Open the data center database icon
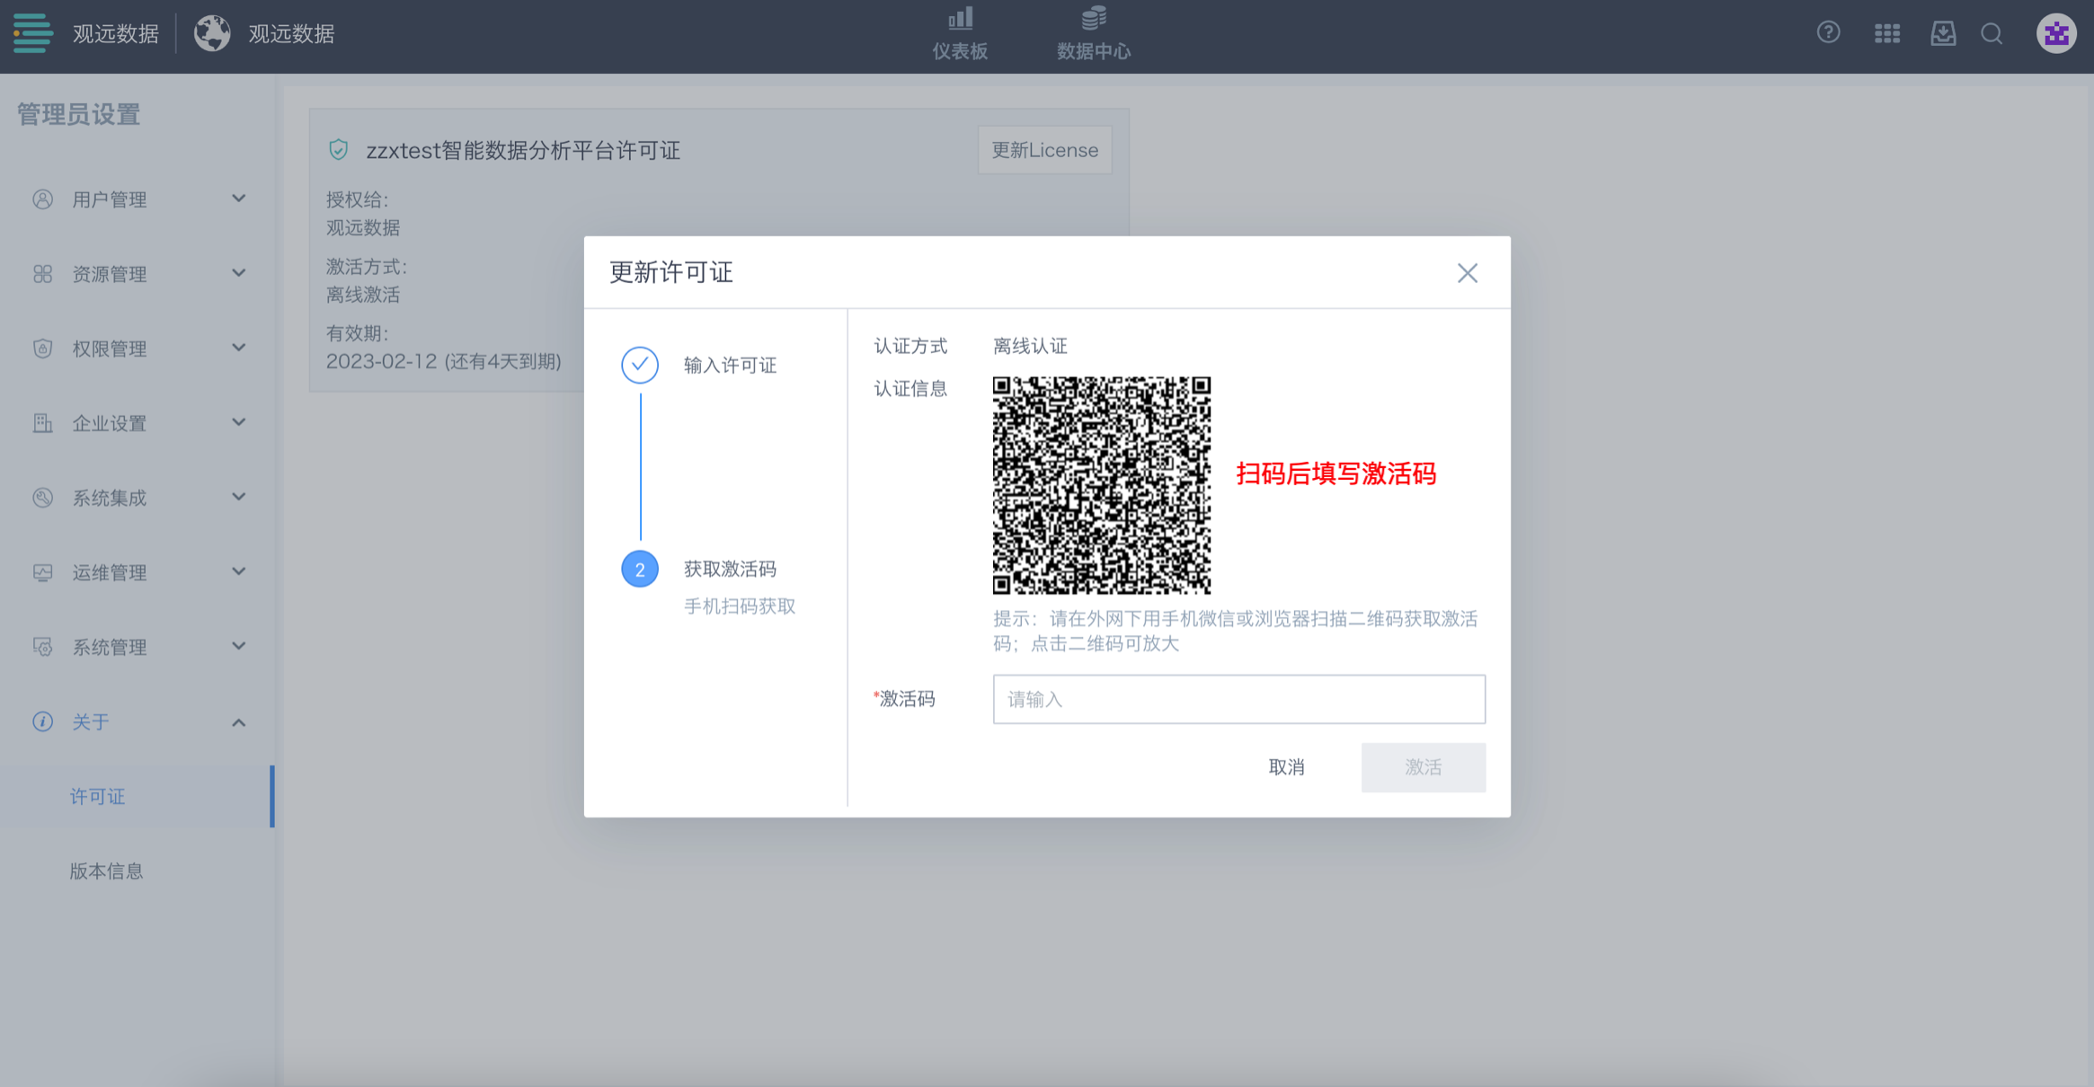 click(x=1093, y=19)
